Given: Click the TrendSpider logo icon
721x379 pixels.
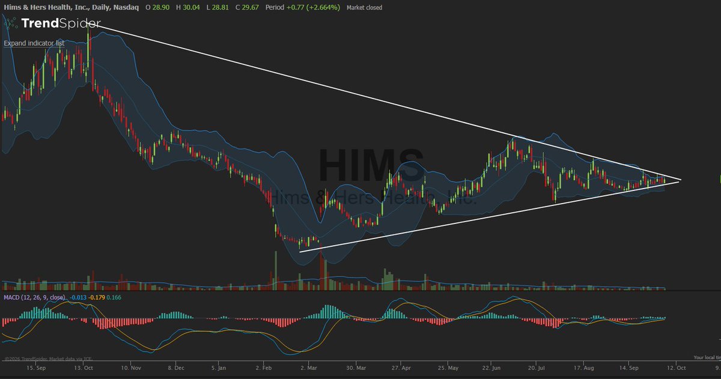Looking at the screenshot, I should click(x=10, y=24).
